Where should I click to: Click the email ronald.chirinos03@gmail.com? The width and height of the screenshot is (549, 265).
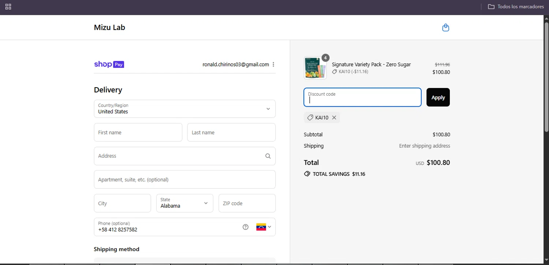[x=236, y=65]
